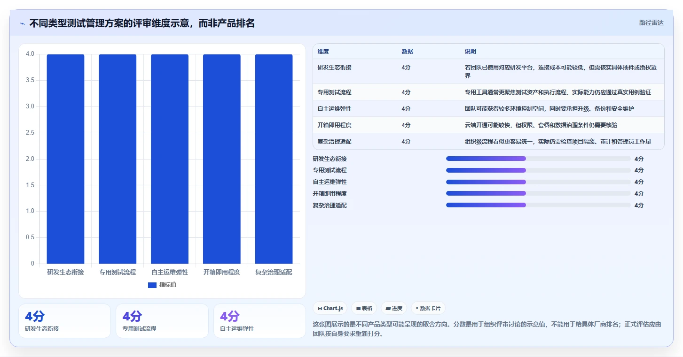Open the 自主运维弹性 4分 data card

(259, 321)
